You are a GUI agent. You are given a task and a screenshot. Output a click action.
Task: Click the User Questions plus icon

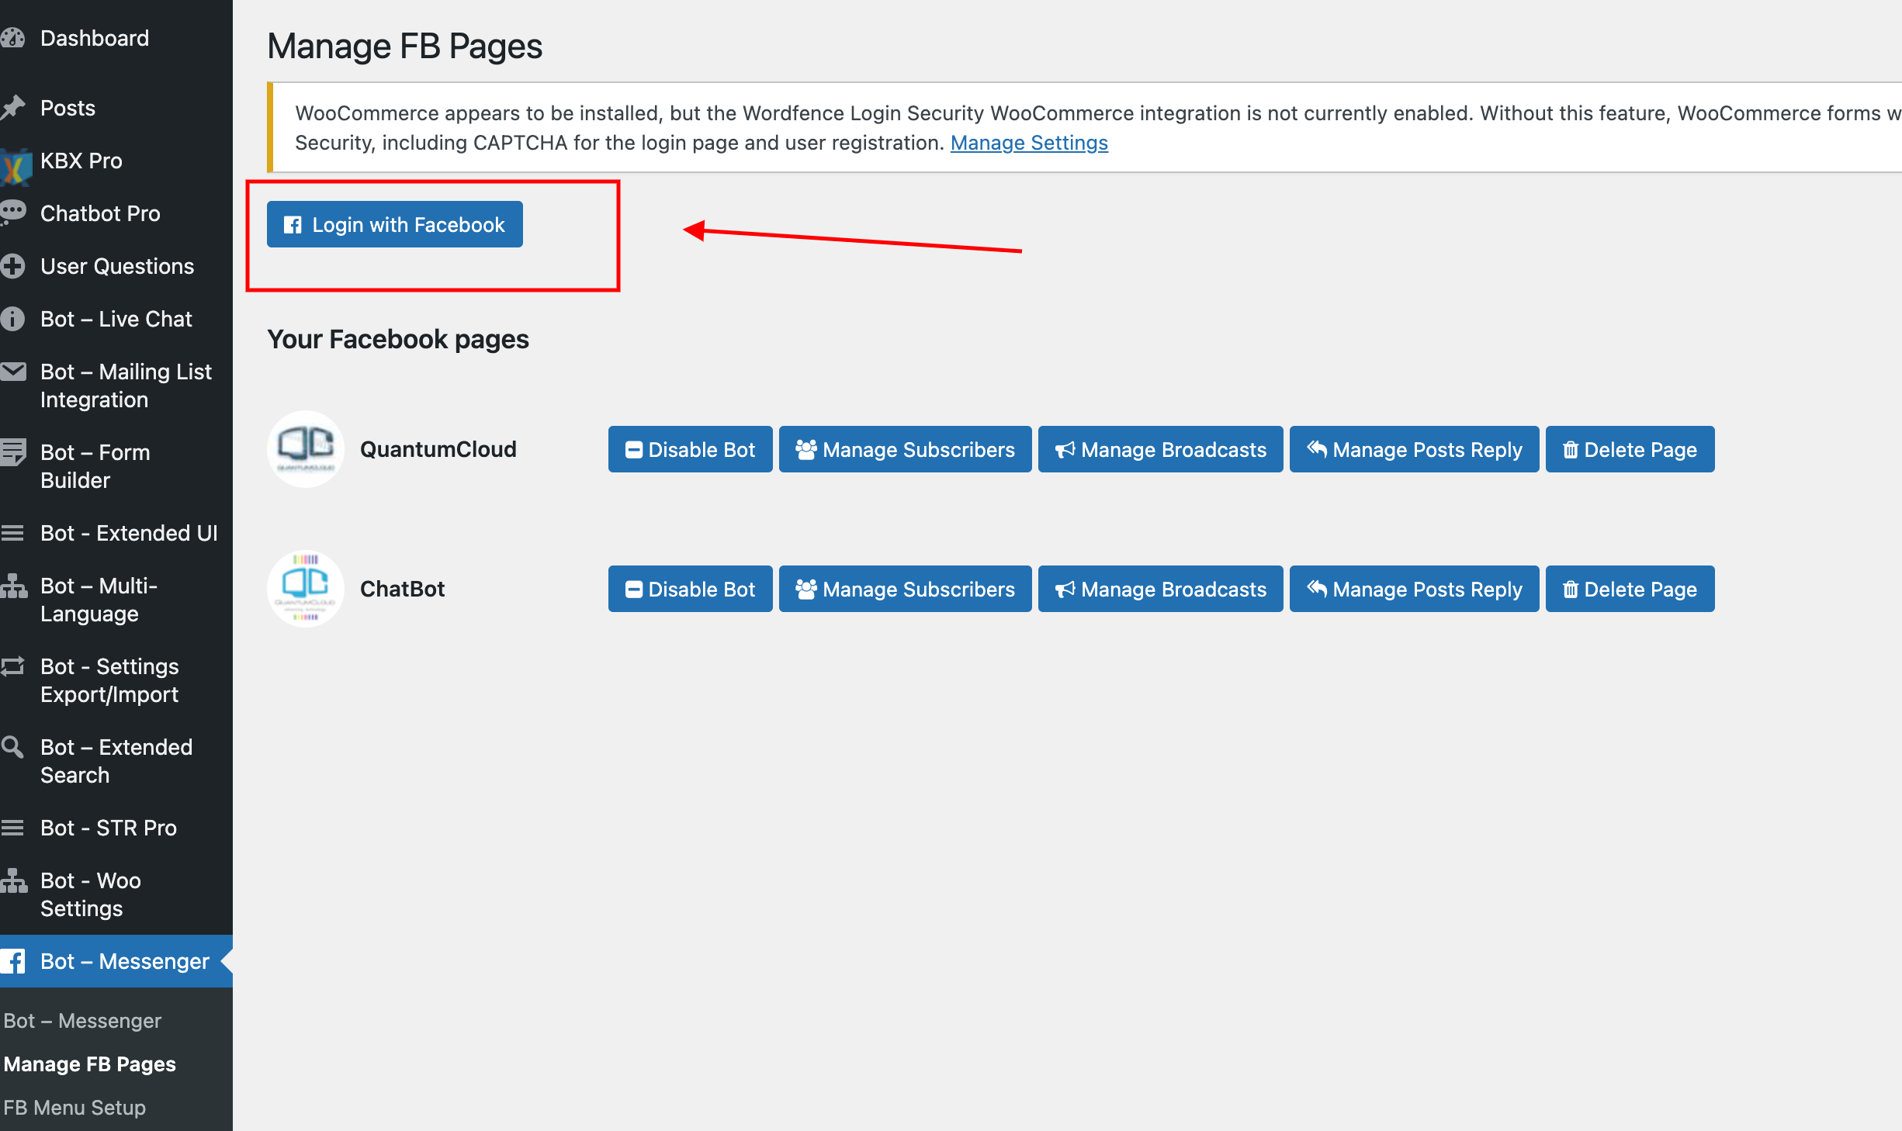(12, 266)
